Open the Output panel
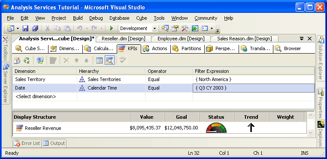This screenshot has width=327, height=159. click(54, 144)
